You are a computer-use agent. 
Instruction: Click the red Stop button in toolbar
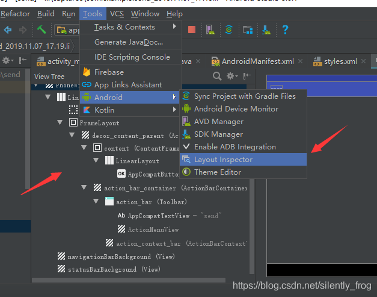pos(192,30)
